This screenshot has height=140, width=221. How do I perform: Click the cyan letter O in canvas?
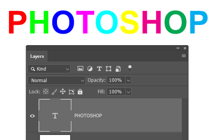tap(107, 22)
